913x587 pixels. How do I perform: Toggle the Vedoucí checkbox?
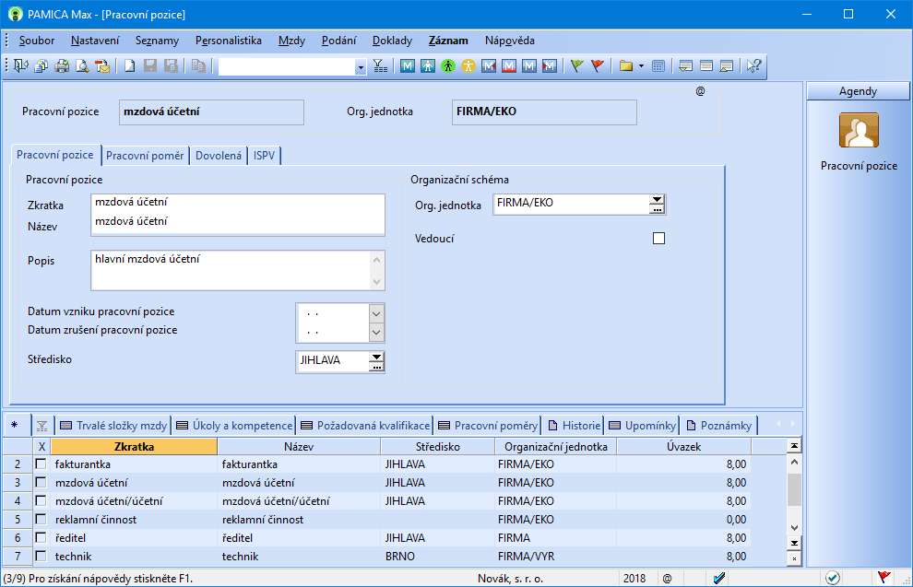[658, 239]
